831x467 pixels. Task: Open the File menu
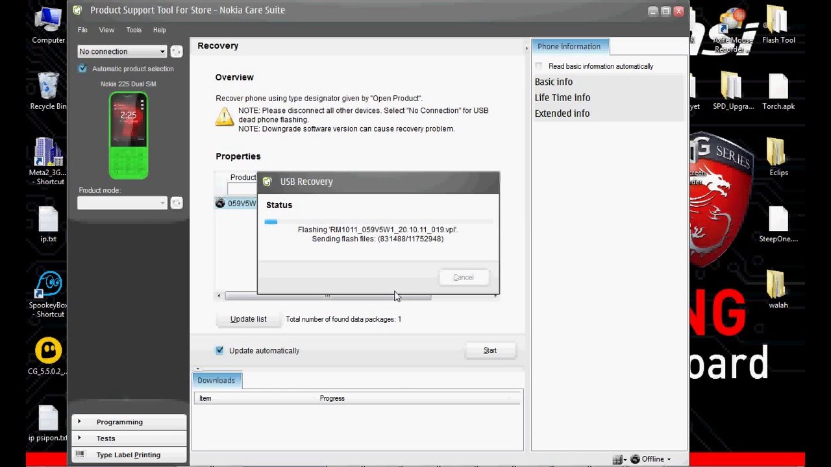[x=82, y=30]
